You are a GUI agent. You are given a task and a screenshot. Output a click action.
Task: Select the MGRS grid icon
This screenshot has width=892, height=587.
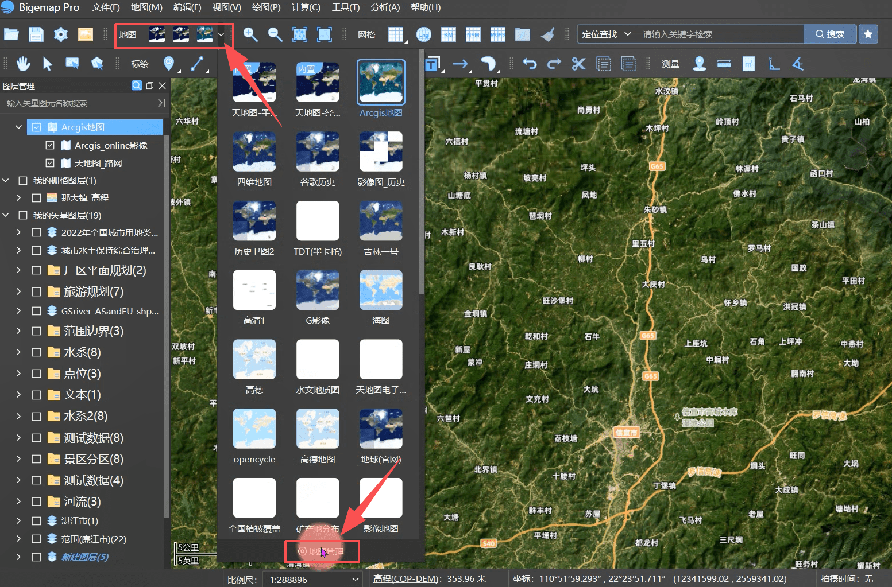pos(498,34)
